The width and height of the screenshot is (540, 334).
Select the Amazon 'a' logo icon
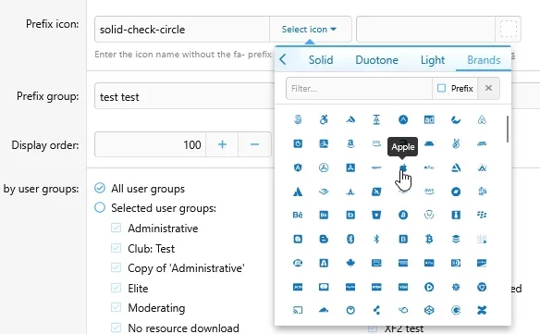pos(350,143)
